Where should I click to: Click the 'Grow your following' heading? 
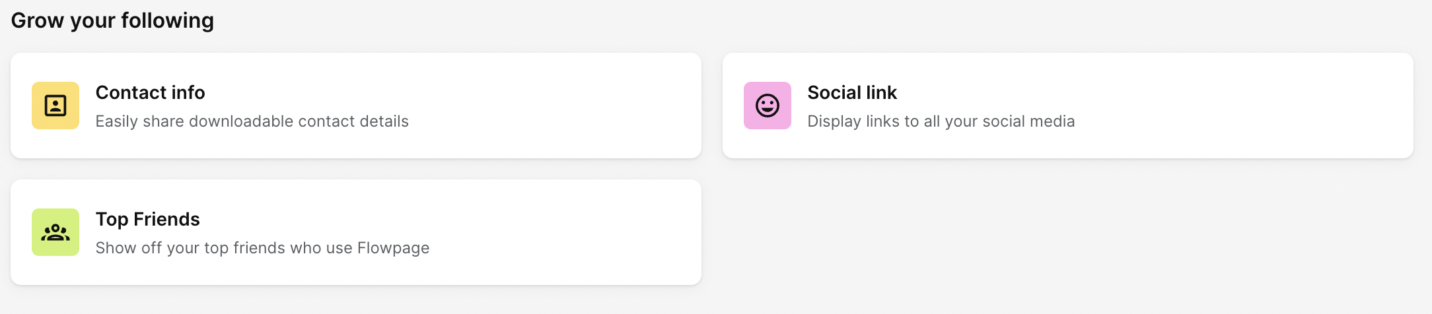click(x=112, y=21)
